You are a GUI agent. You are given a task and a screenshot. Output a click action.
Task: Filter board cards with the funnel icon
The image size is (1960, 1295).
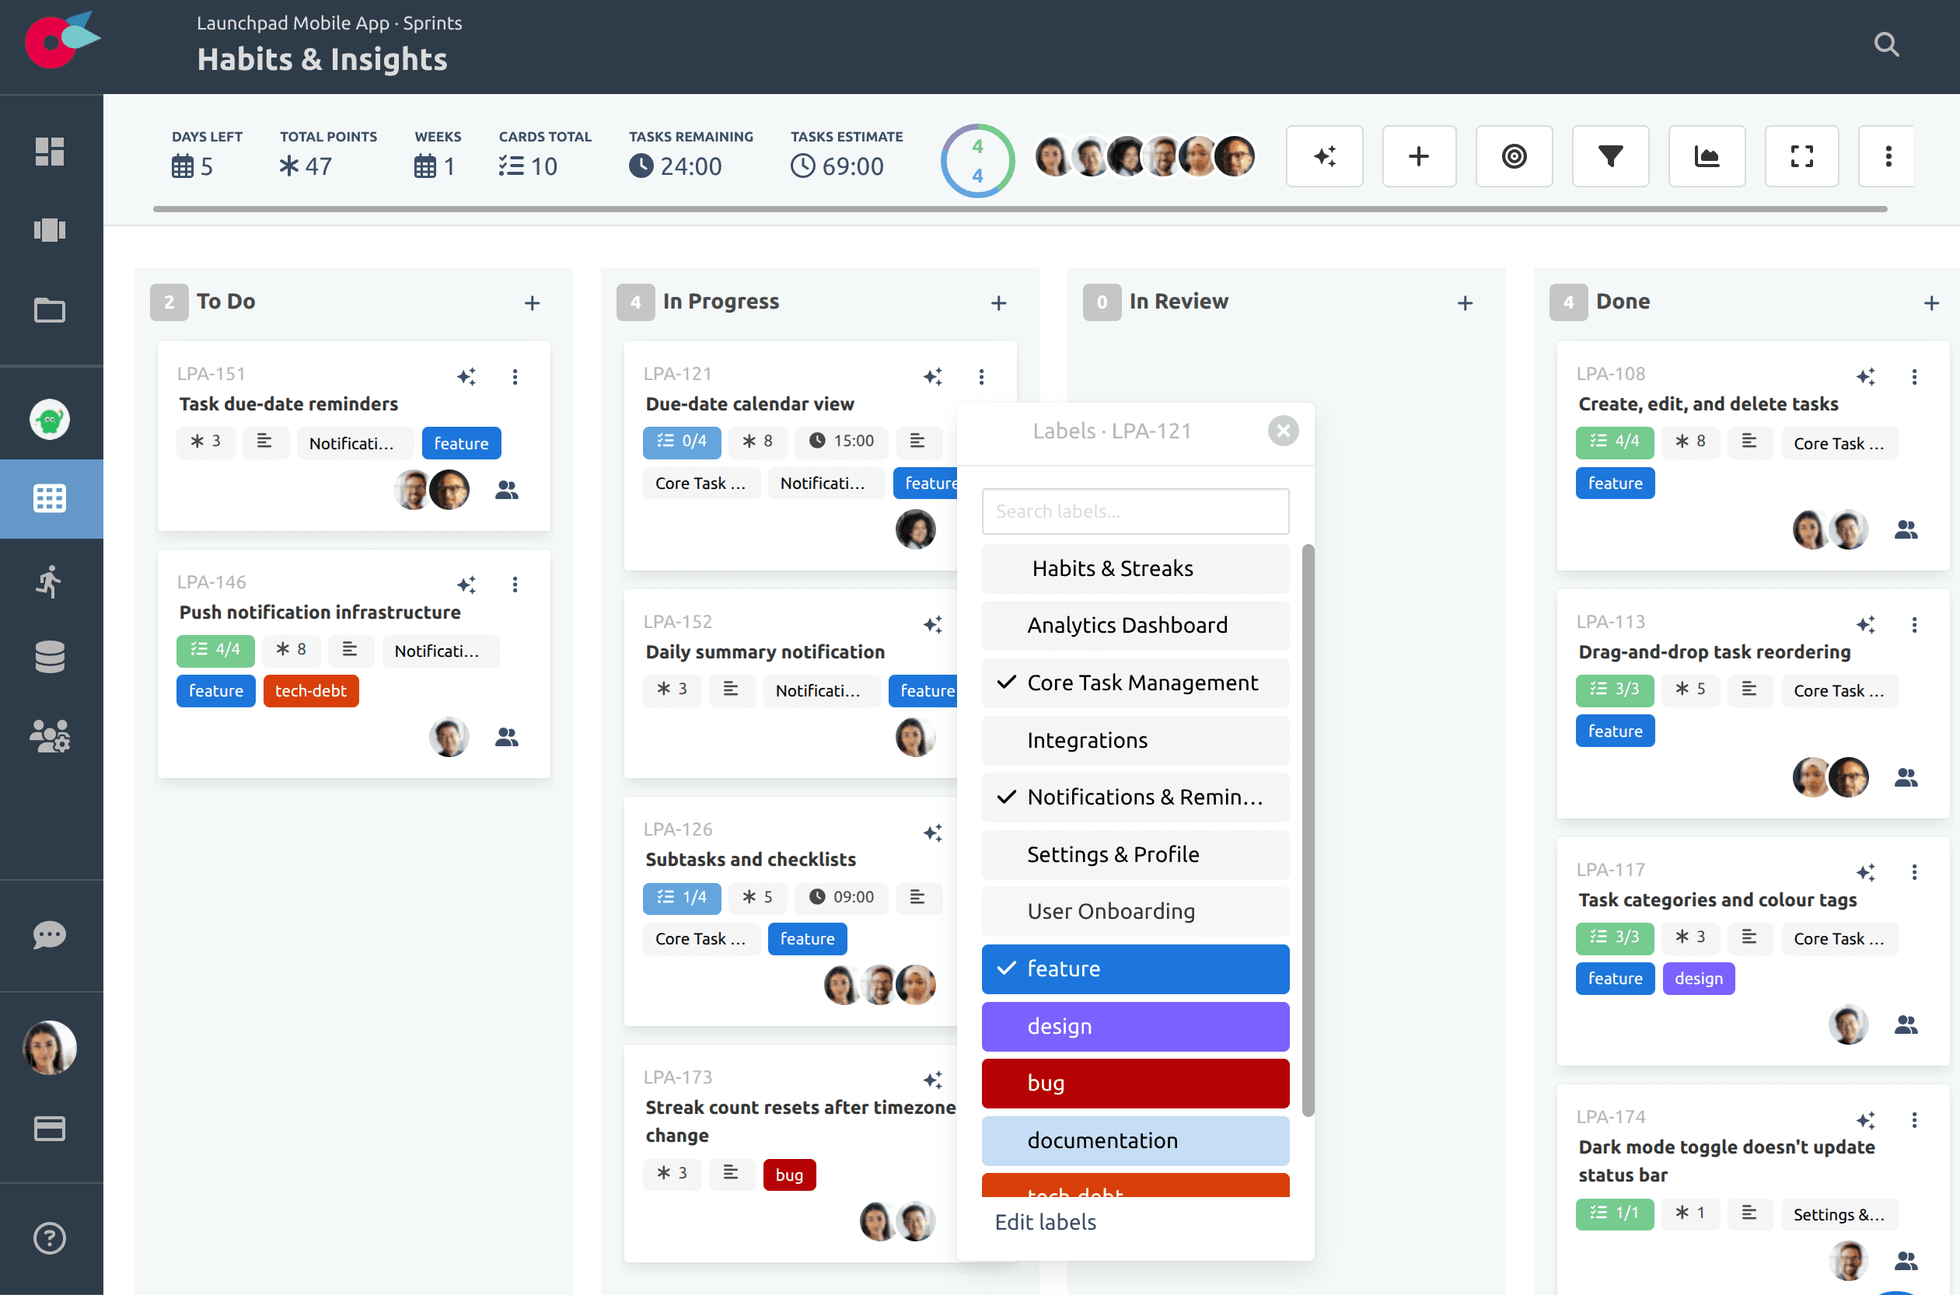(x=1611, y=156)
